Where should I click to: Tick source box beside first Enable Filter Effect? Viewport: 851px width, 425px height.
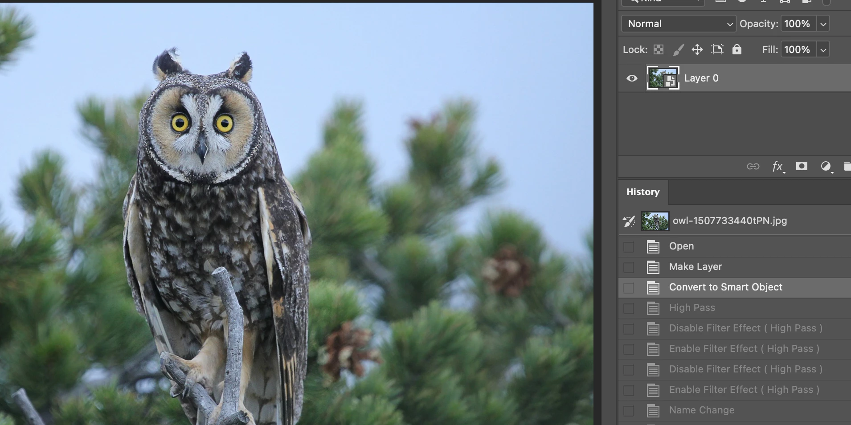tap(629, 349)
